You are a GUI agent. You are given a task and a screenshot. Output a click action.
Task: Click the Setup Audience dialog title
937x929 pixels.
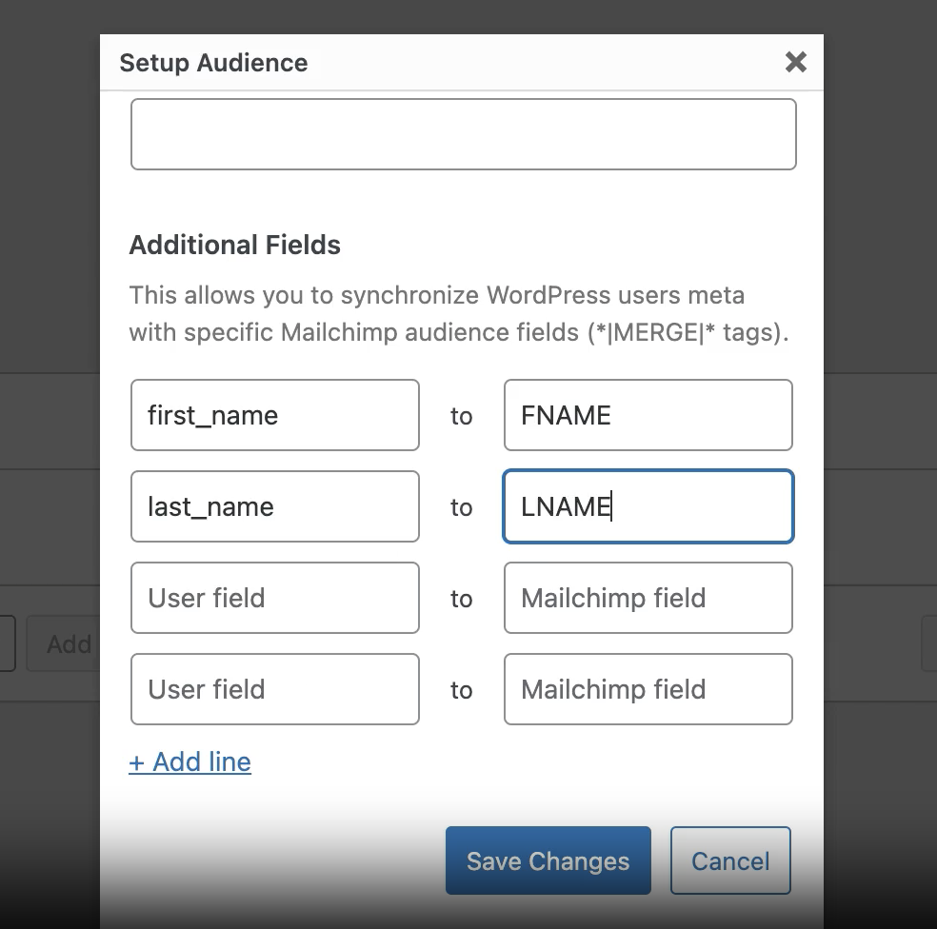click(x=213, y=63)
